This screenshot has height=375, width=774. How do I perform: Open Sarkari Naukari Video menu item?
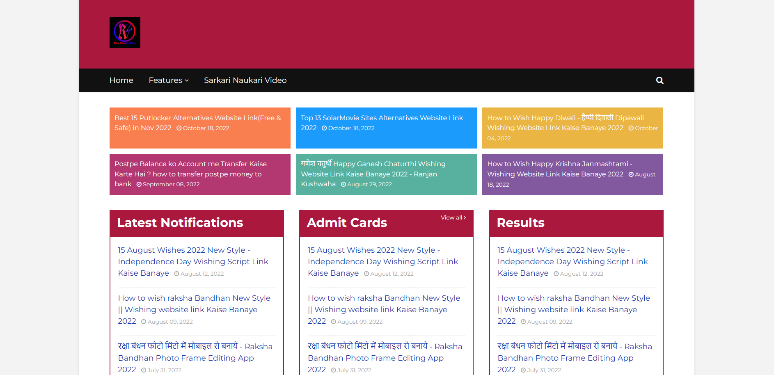245,80
